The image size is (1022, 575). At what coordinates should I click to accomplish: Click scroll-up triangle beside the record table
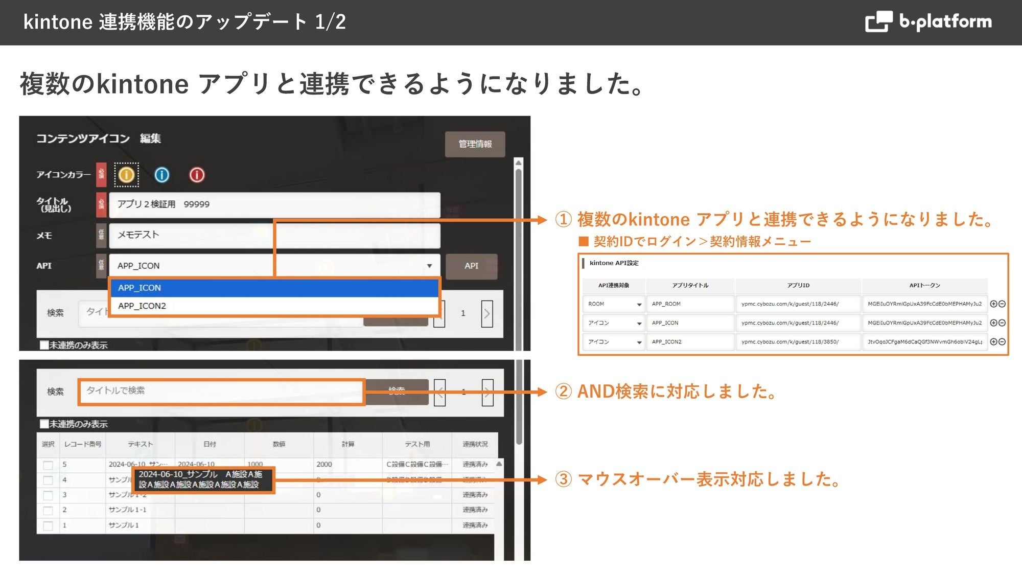499,464
